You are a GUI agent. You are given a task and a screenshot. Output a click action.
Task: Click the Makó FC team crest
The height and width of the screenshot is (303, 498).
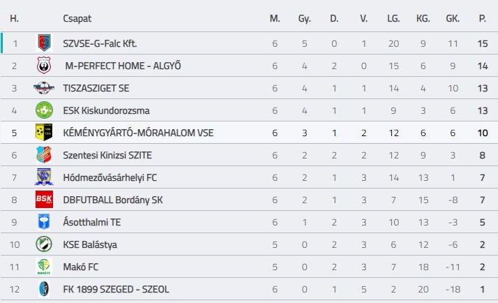[x=44, y=267]
